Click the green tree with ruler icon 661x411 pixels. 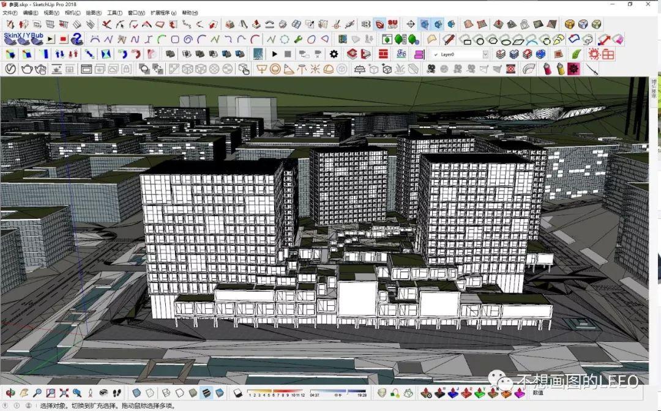[400, 40]
